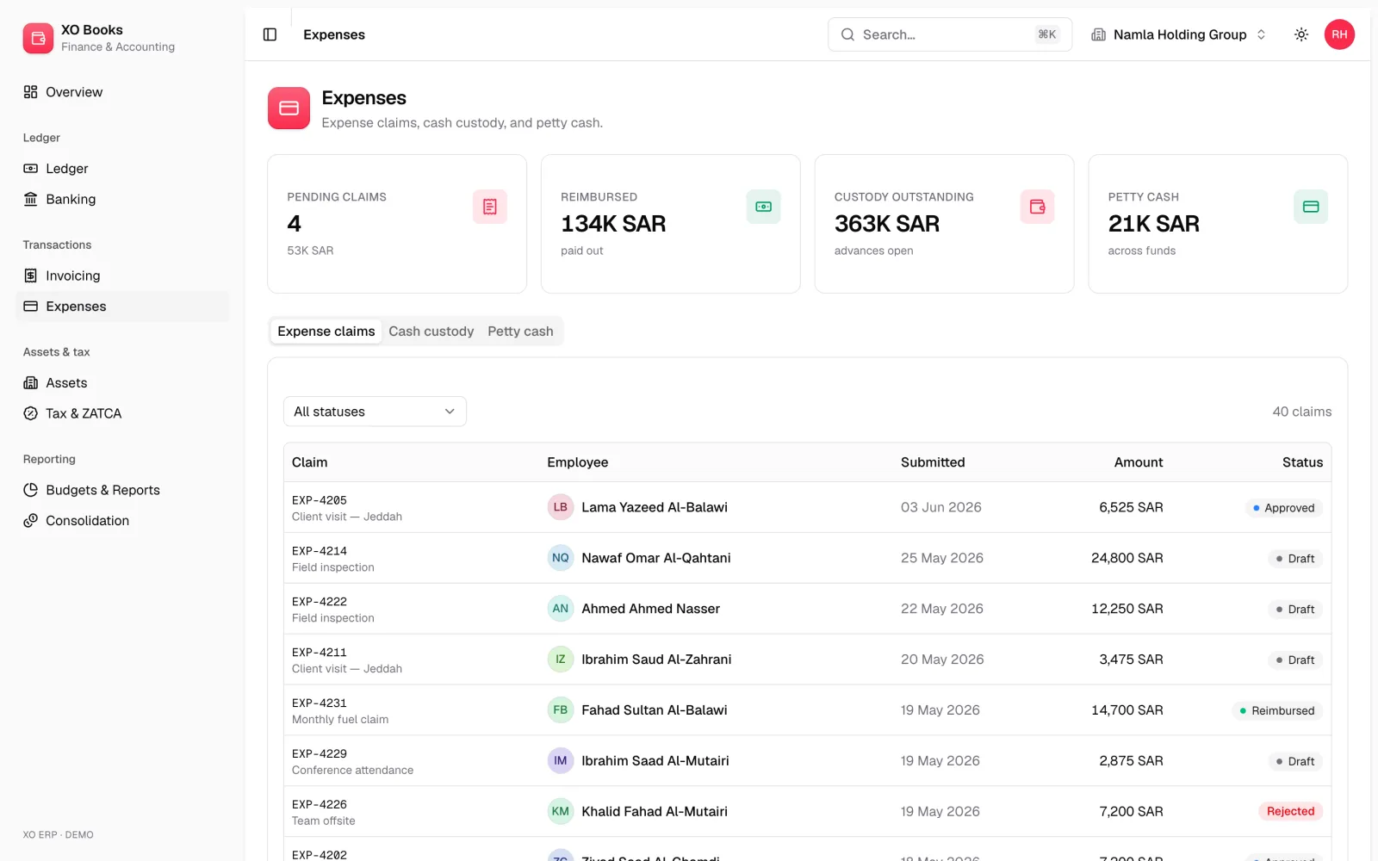Toggle the light/dark theme sun icon
This screenshot has width=1378, height=861.
click(x=1301, y=34)
